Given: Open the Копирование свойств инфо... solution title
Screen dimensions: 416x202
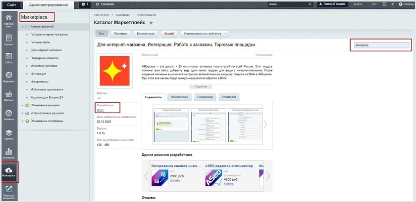Looking at the screenshot, I should pyautogui.click(x=176, y=166).
